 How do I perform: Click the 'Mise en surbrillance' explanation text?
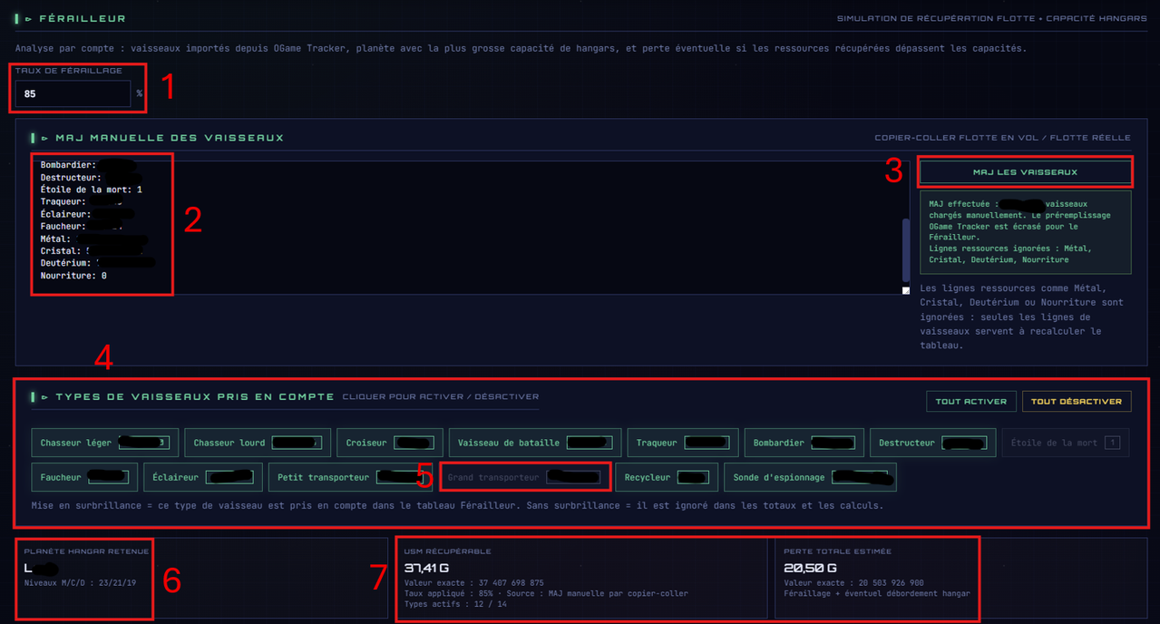click(x=457, y=505)
